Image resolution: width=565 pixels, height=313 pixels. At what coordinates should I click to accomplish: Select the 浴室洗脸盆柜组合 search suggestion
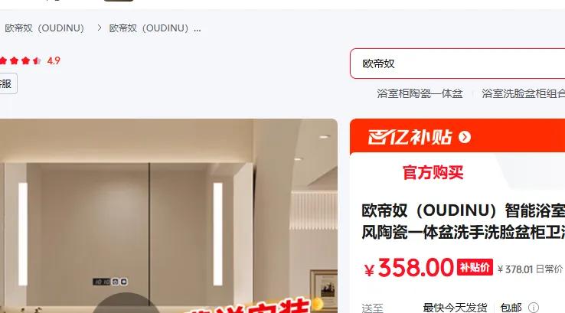[523, 93]
